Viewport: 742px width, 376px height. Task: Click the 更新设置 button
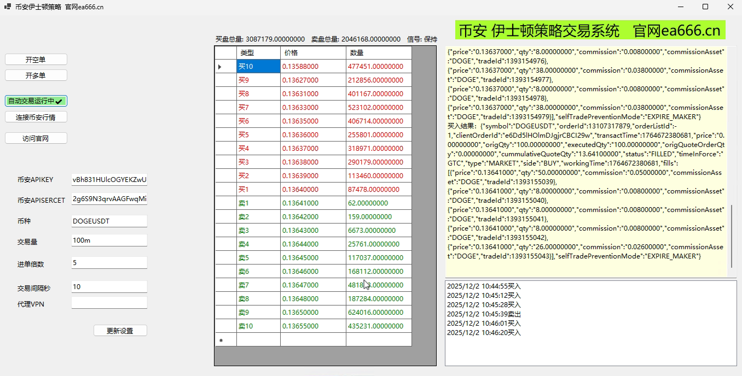coord(120,331)
